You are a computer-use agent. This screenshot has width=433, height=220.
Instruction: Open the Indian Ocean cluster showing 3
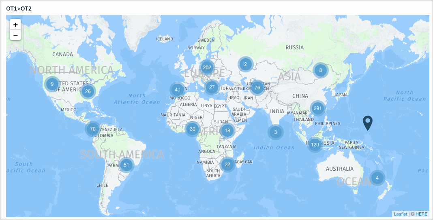click(x=275, y=132)
